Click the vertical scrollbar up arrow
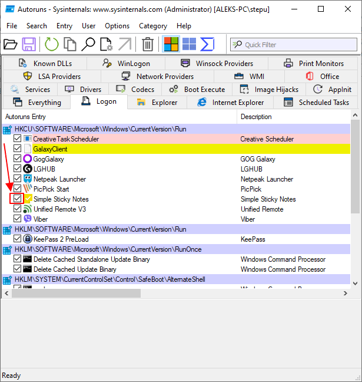 355,115
